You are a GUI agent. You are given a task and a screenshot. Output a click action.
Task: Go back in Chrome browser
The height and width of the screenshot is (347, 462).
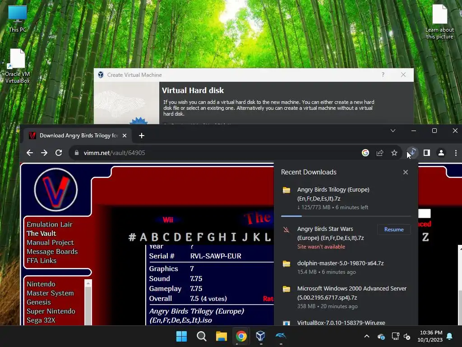pyautogui.click(x=29, y=153)
